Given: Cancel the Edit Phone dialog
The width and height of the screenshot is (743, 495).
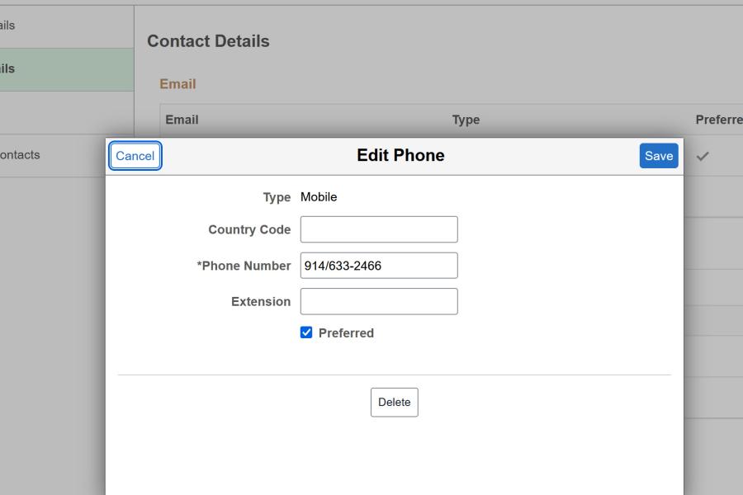Looking at the screenshot, I should point(135,155).
